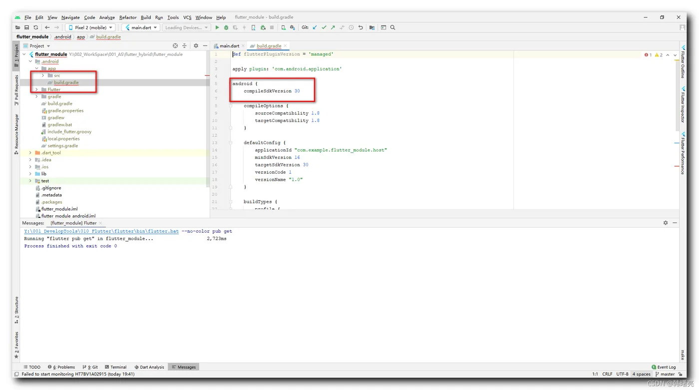Toggle the Pull Requests side panel

point(16,90)
